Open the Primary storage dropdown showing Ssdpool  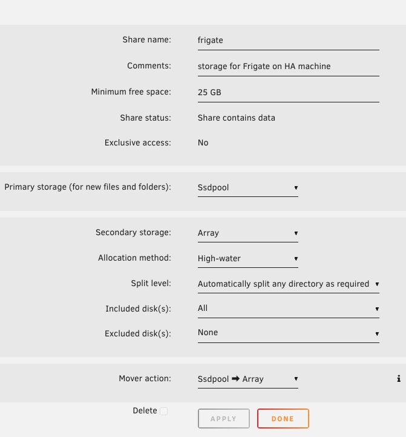(x=247, y=188)
